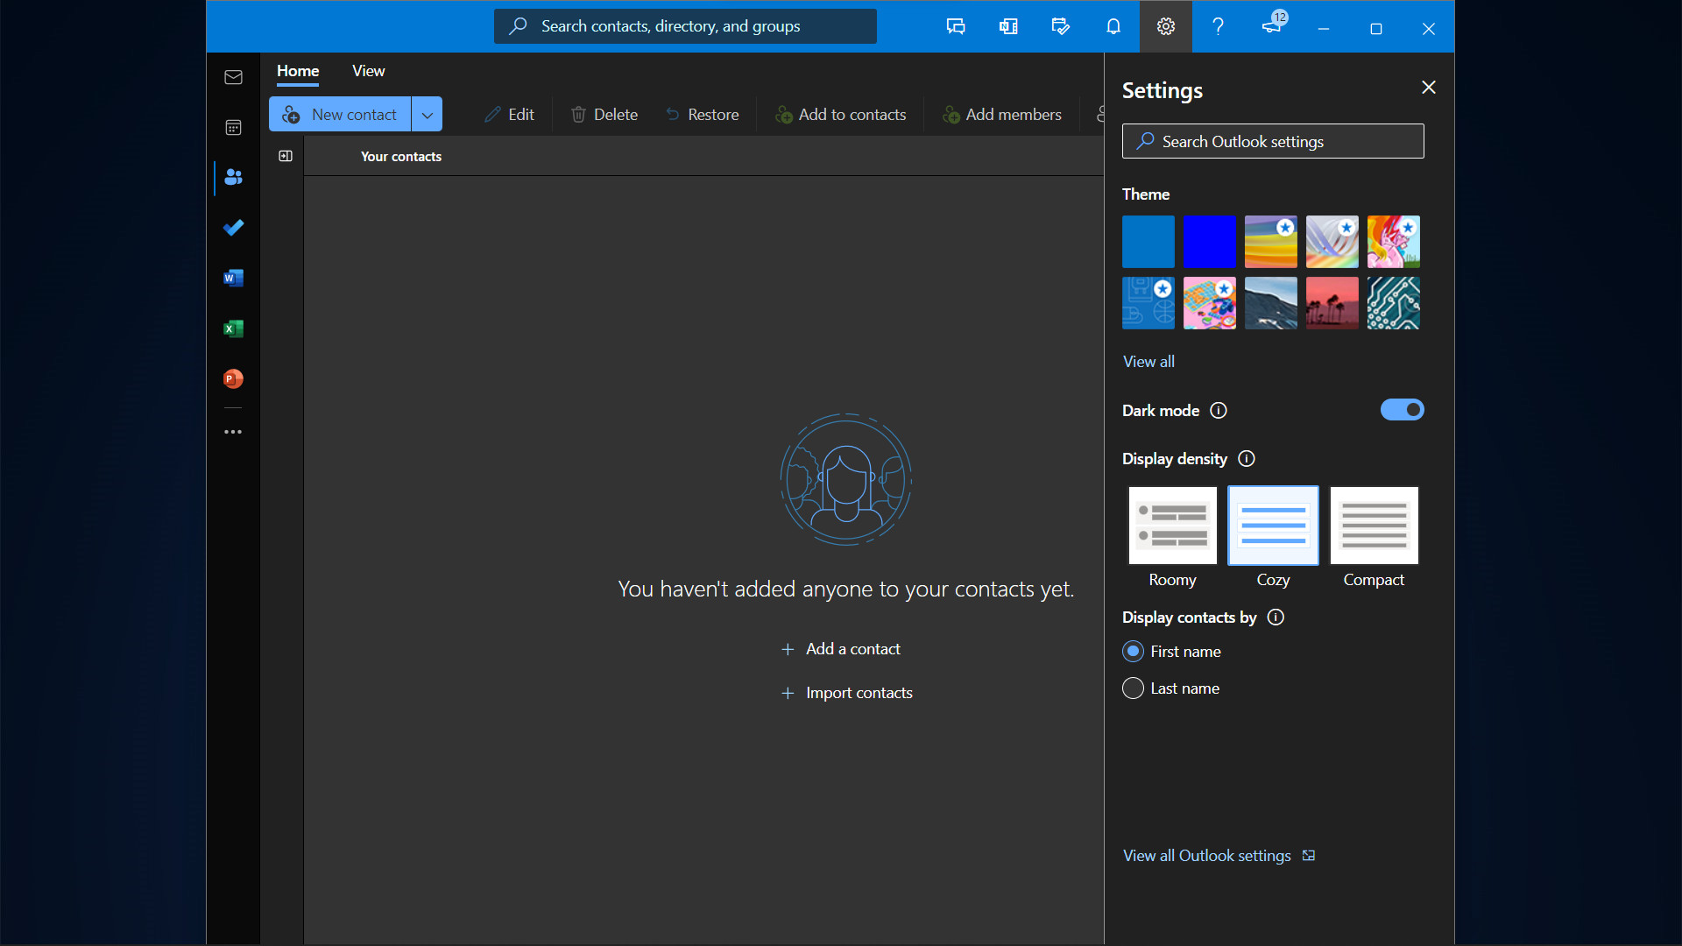Launch Excel from the sidebar
The height and width of the screenshot is (946, 1682).
coord(233,328)
